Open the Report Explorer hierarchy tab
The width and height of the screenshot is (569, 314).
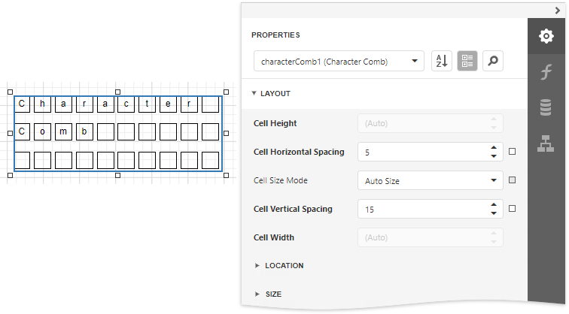[546, 143]
